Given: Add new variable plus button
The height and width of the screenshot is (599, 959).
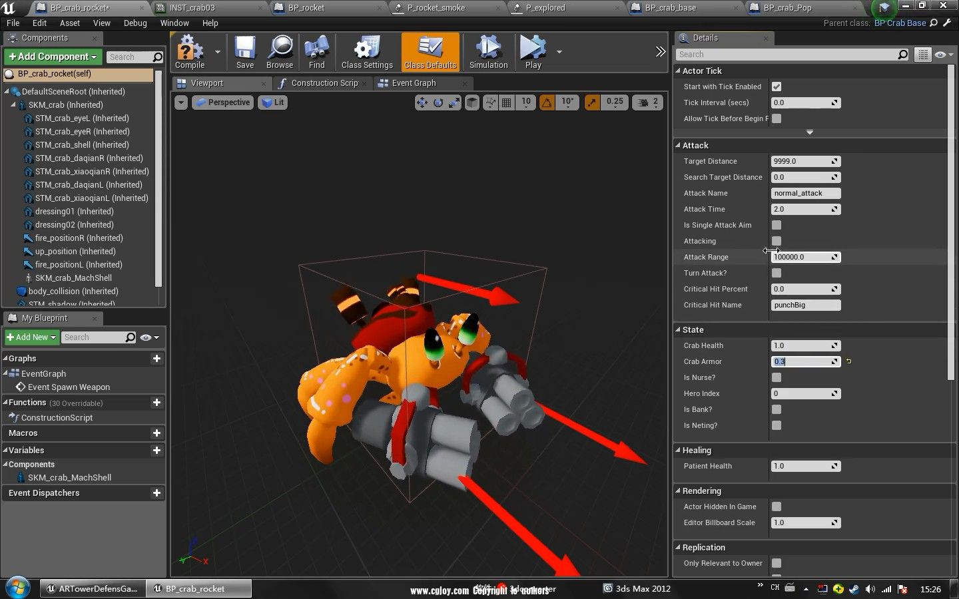Looking at the screenshot, I should 157,451.
